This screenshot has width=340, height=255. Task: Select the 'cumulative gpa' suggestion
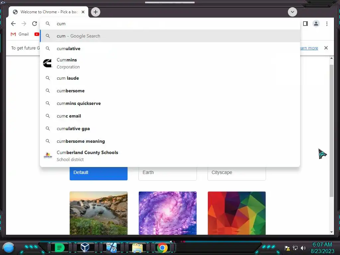pyautogui.click(x=170, y=128)
